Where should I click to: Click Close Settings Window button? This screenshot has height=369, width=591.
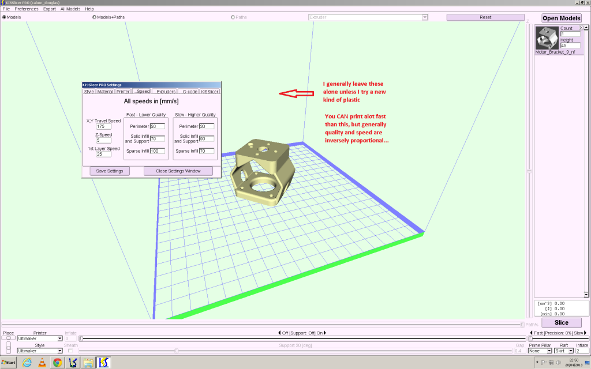tap(178, 171)
